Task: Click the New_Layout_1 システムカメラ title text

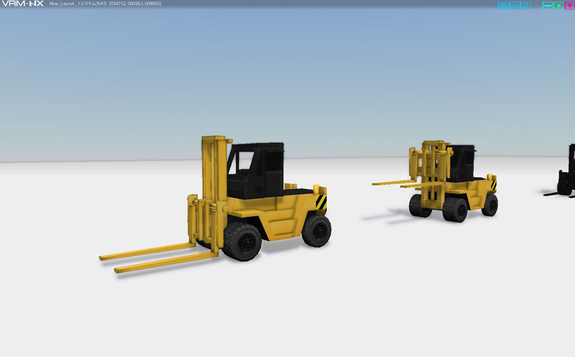Action: tap(78, 4)
